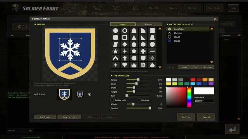Viewport: 248px width, 139px height.
Task: Select the shield shape in grid
Action: click(x=143, y=58)
